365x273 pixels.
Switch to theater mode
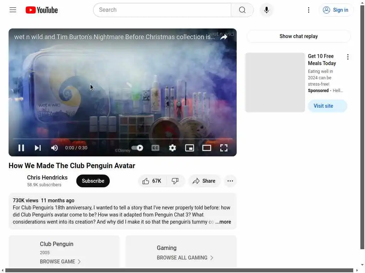206,148
